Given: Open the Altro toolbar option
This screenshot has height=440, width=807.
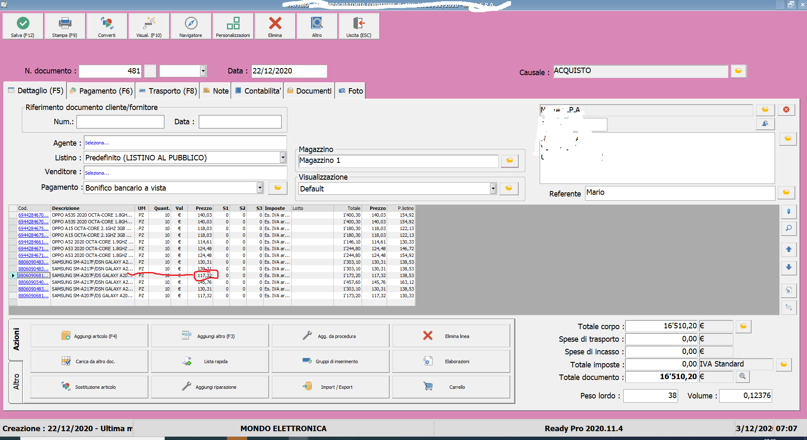Looking at the screenshot, I should (x=317, y=26).
